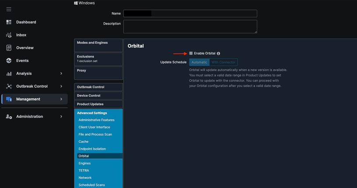Select Network under Advanced Settings
Screen dimensions: 357x188
click(85, 178)
